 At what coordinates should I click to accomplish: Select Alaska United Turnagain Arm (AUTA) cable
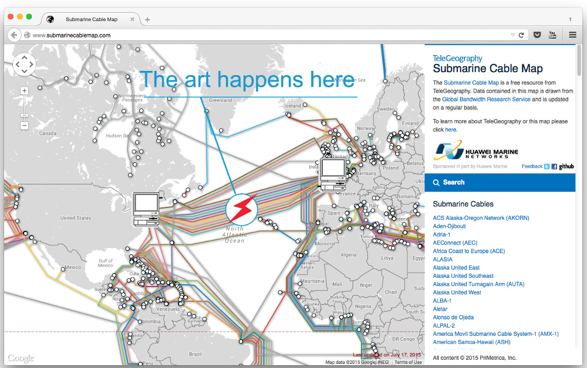tap(478, 284)
